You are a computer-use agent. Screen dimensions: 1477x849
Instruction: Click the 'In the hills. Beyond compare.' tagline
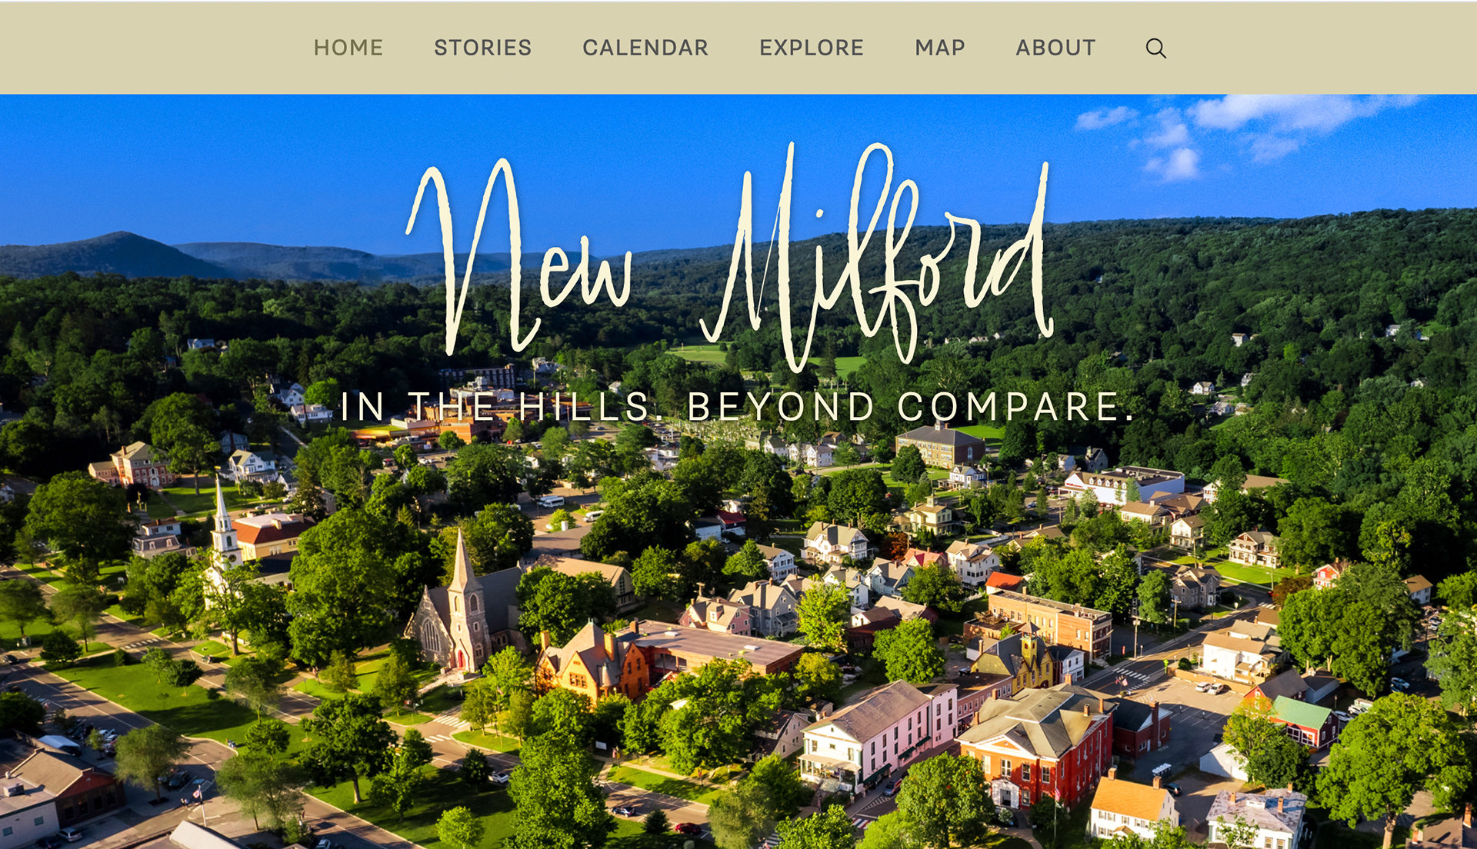point(737,406)
